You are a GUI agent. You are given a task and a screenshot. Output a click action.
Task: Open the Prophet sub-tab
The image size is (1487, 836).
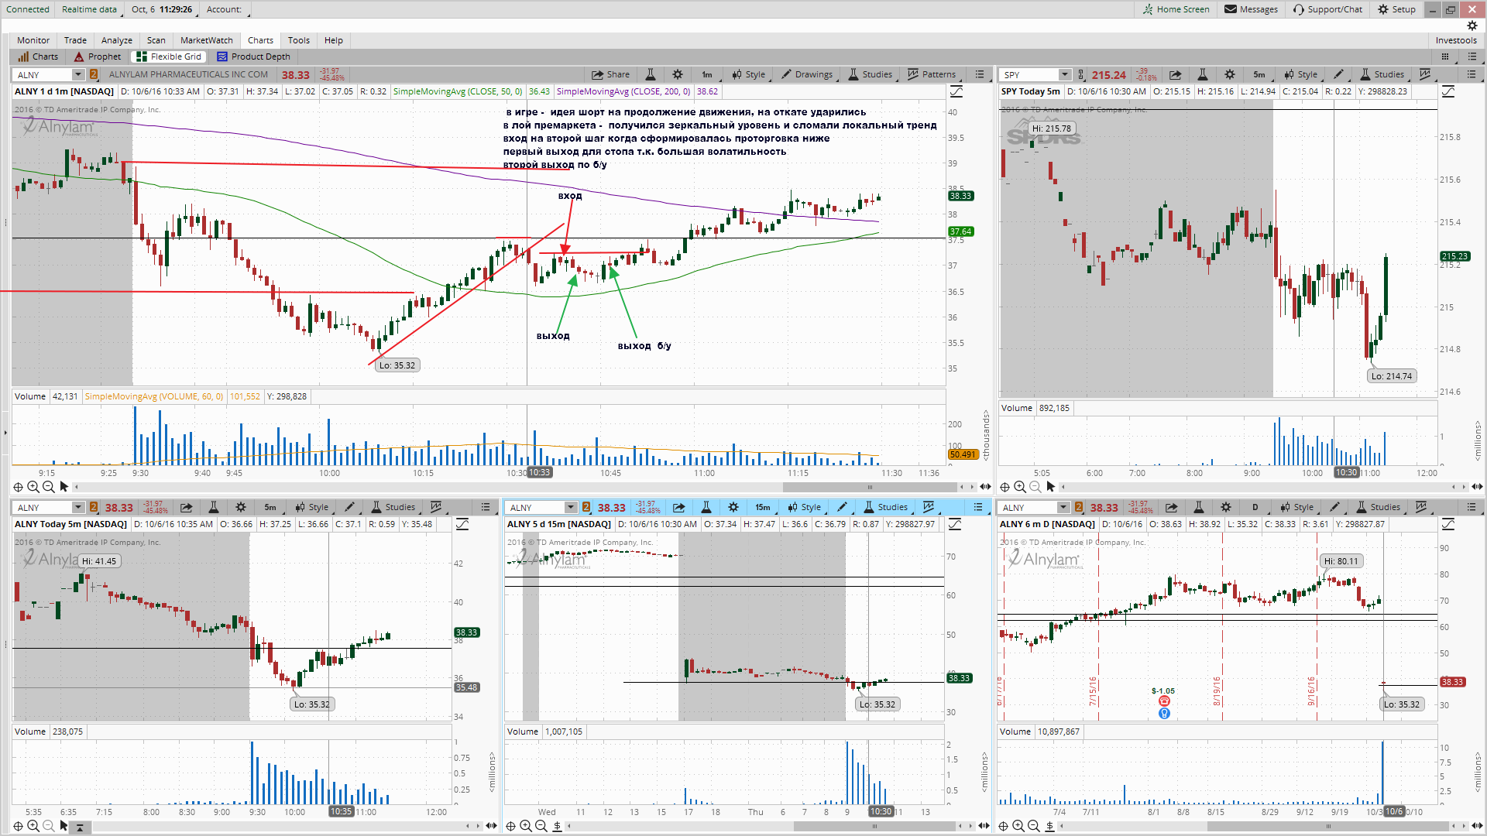(x=98, y=57)
